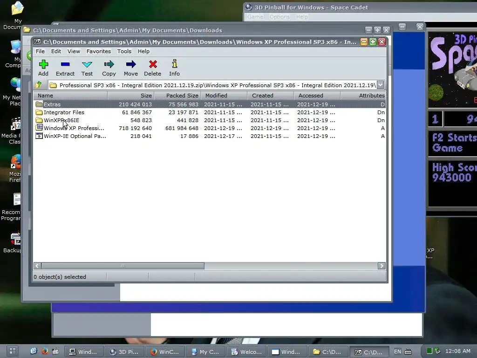Click the horizontal scrollbar left arrow
Viewport: 477px width, 358px height.
point(37,266)
